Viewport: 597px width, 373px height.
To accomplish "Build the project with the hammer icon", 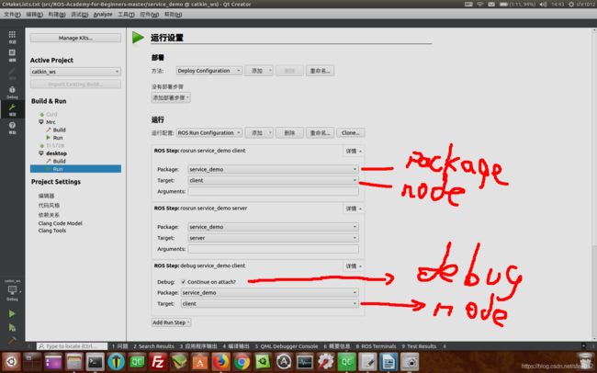I will pyautogui.click(x=12, y=340).
